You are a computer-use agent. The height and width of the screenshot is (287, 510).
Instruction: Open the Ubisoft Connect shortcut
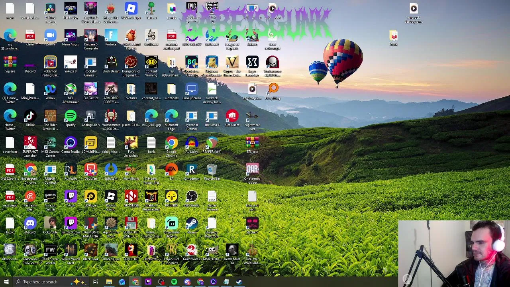[50, 173]
